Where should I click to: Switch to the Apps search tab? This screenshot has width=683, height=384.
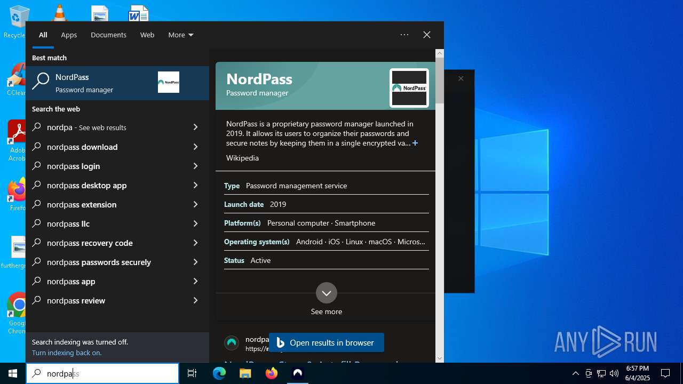pyautogui.click(x=69, y=35)
